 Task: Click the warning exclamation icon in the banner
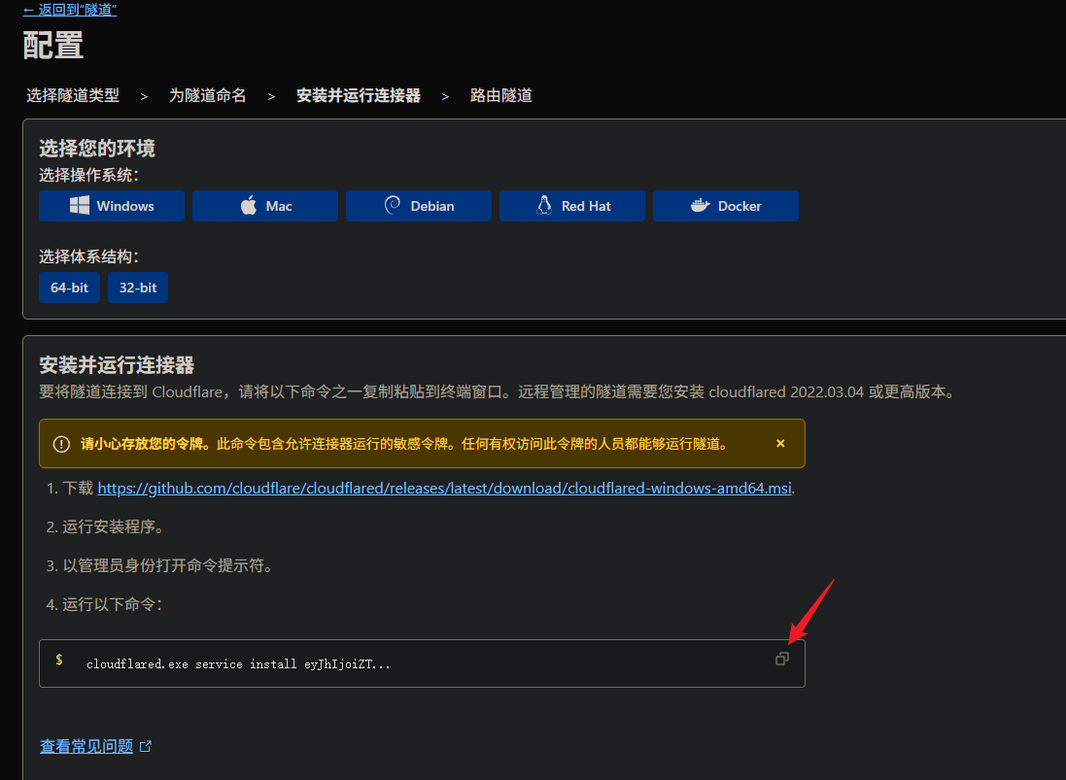point(61,444)
